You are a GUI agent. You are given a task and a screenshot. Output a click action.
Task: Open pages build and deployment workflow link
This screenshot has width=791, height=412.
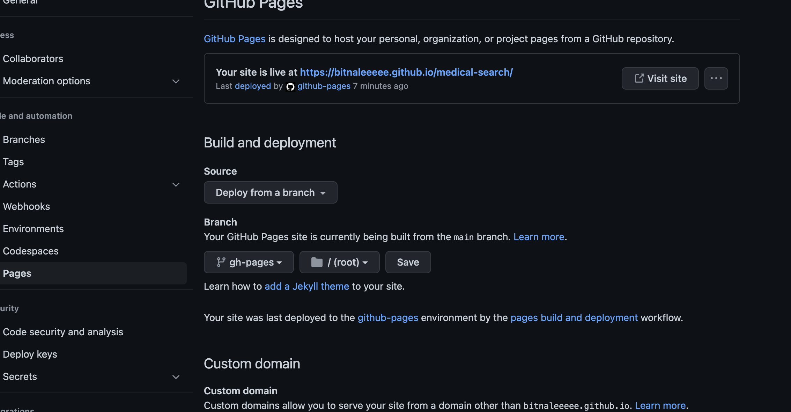click(574, 318)
